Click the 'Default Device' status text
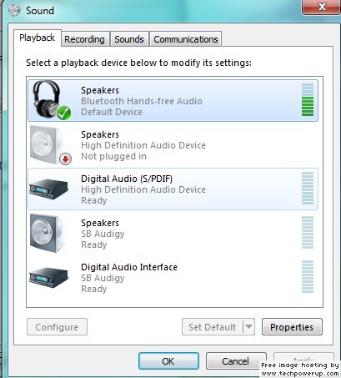Screen dimensions: 341x378 point(112,112)
